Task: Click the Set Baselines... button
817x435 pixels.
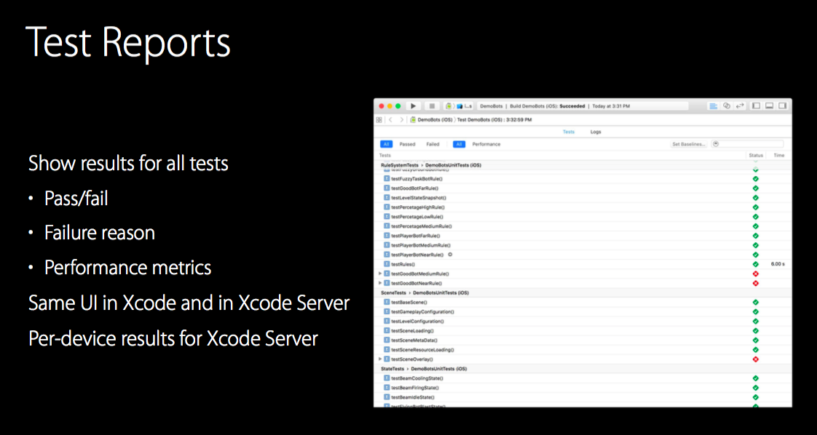Action: [689, 144]
